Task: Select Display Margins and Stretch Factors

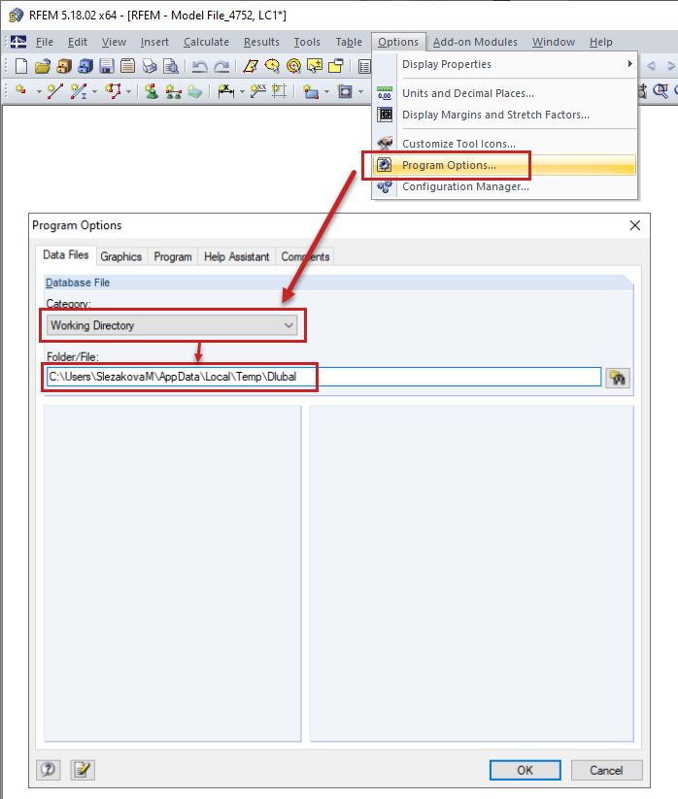Action: click(x=505, y=115)
